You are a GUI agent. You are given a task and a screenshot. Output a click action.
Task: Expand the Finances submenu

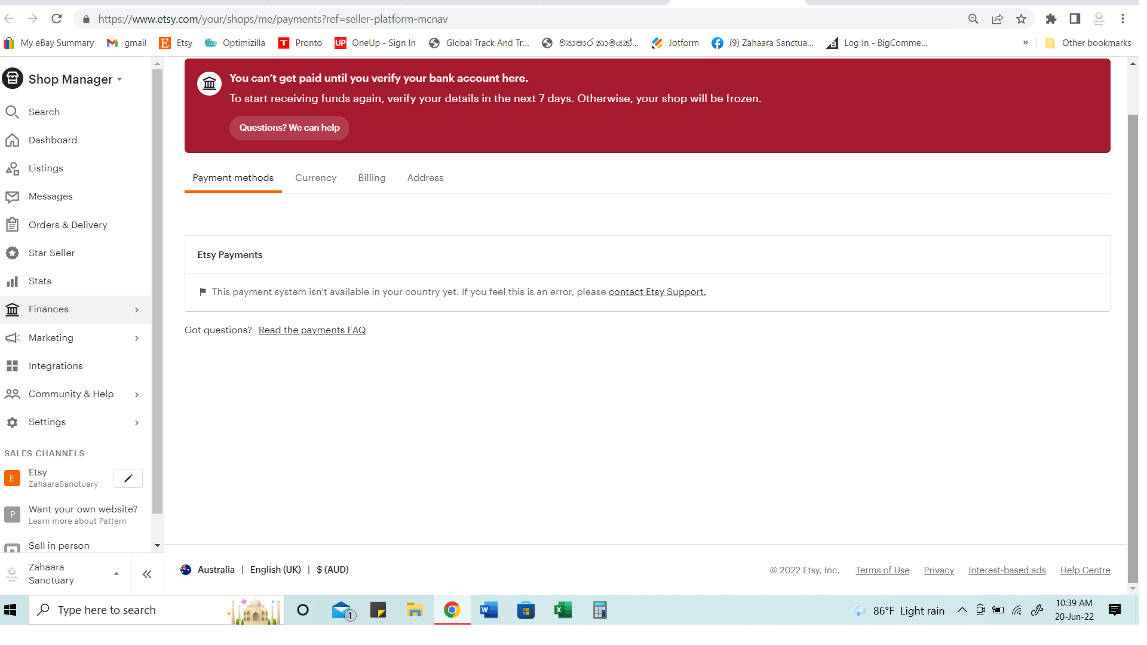pyautogui.click(x=137, y=310)
